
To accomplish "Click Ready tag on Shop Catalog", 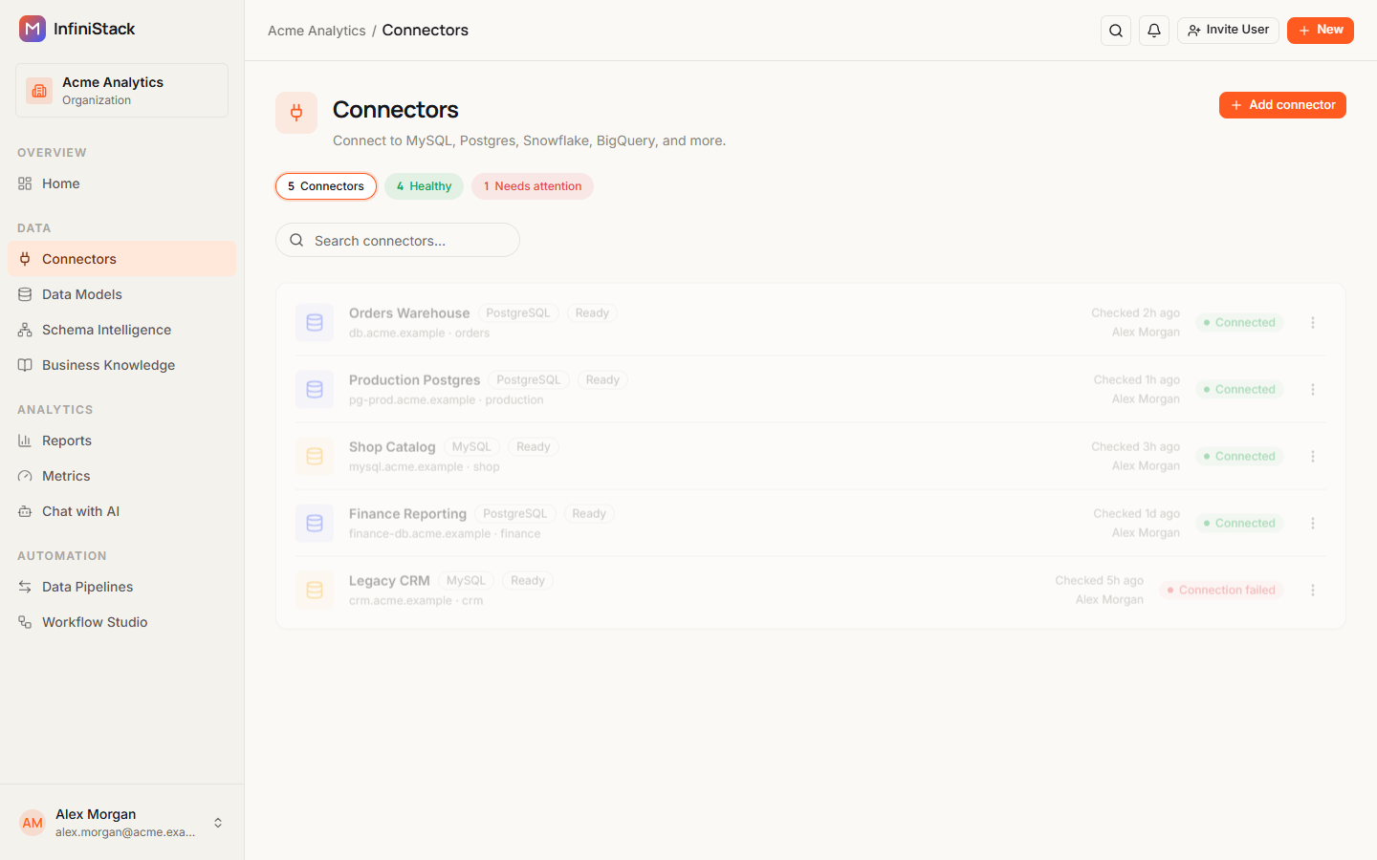I will point(534,447).
